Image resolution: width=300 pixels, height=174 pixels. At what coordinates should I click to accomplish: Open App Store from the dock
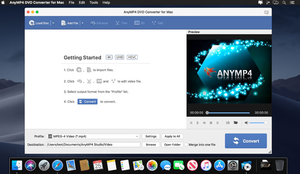[220, 165]
